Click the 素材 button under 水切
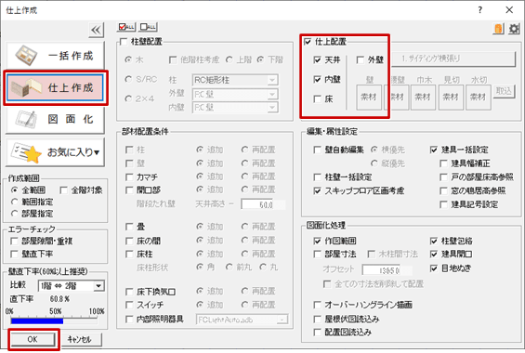This screenshot has width=525, height=353. pos(479,97)
